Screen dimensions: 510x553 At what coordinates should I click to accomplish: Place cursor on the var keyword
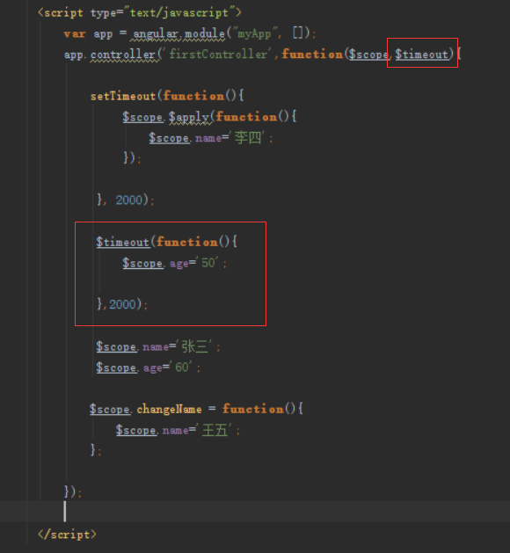pos(75,34)
